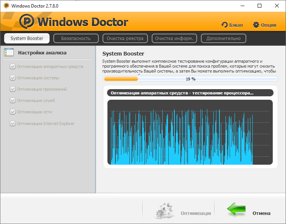Click the Windows Doctor 2.7.8.0 title text
Image resolution: width=286 pixels, height=224 pixels.
[x=35, y=6]
